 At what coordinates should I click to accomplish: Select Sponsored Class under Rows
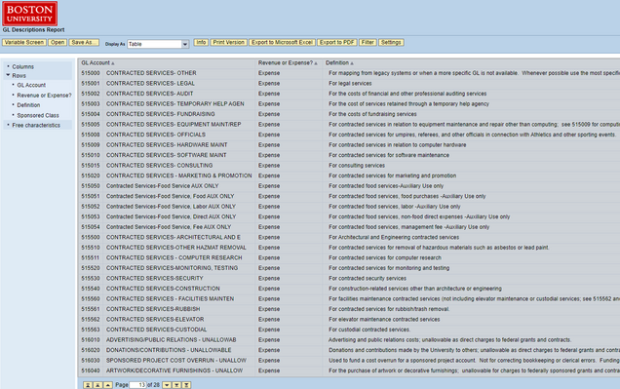click(x=38, y=115)
